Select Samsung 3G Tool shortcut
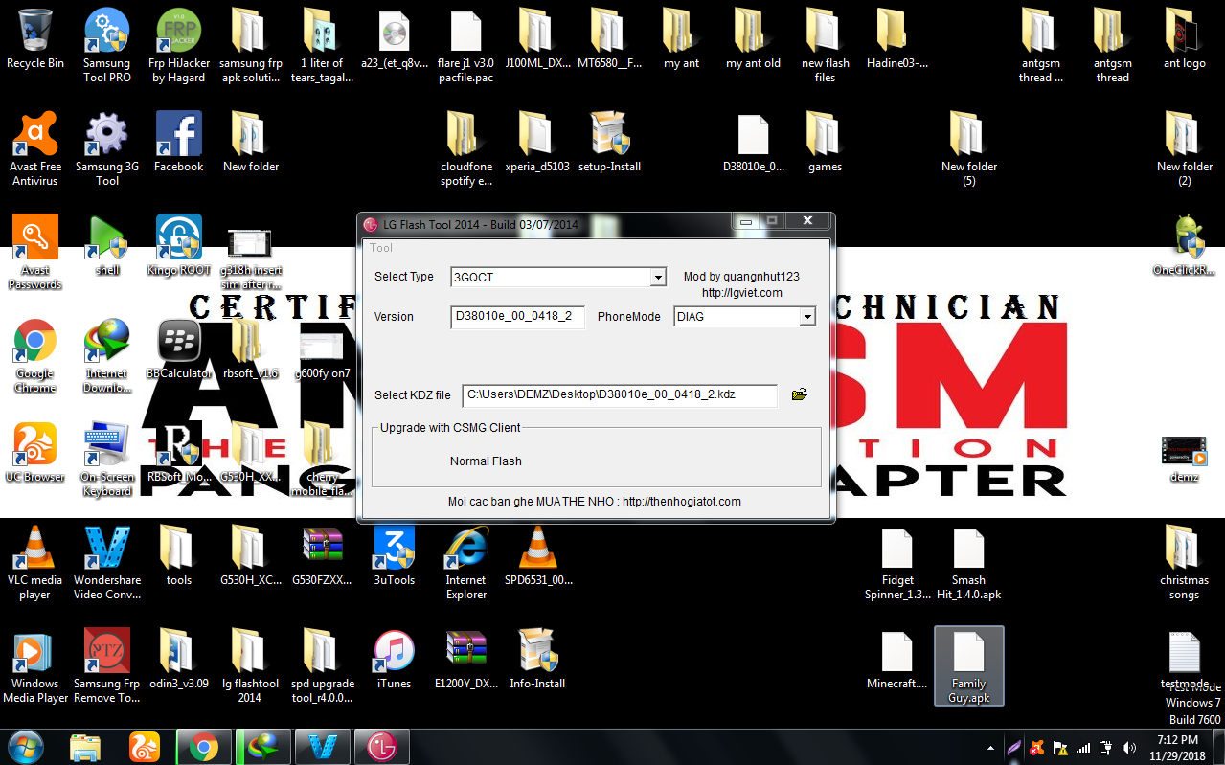This screenshot has width=1225, height=765. pyautogui.click(x=107, y=148)
